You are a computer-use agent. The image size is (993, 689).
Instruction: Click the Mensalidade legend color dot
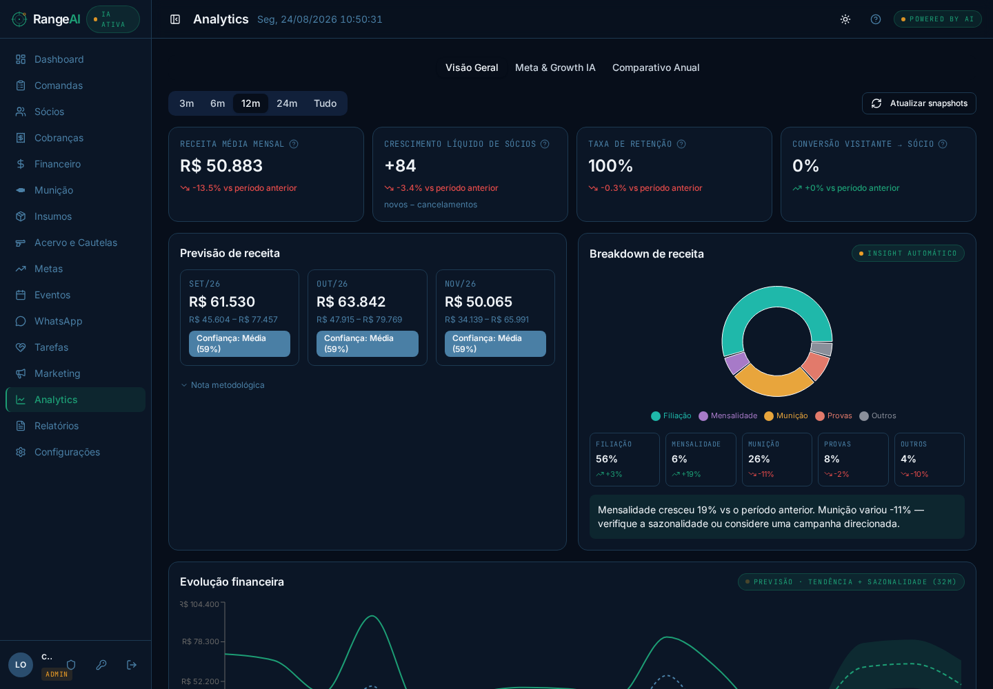click(x=703, y=416)
